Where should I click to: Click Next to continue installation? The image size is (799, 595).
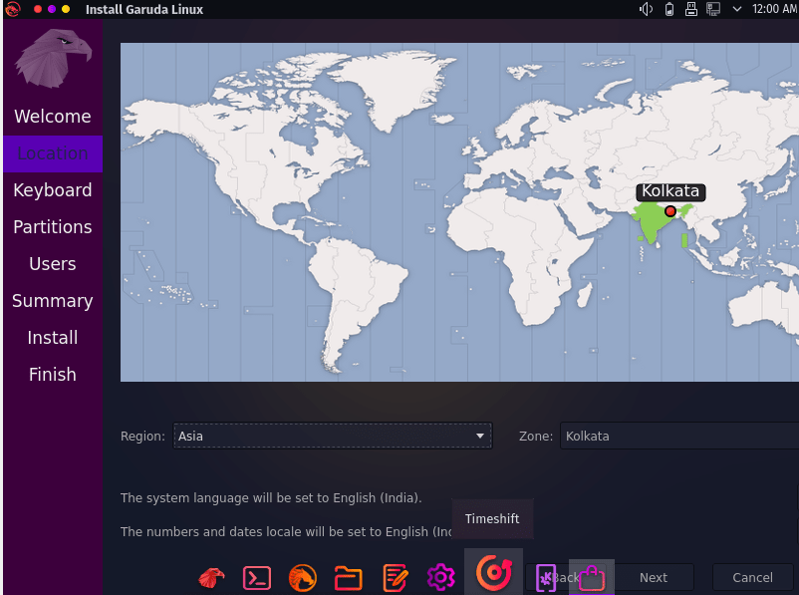point(654,578)
